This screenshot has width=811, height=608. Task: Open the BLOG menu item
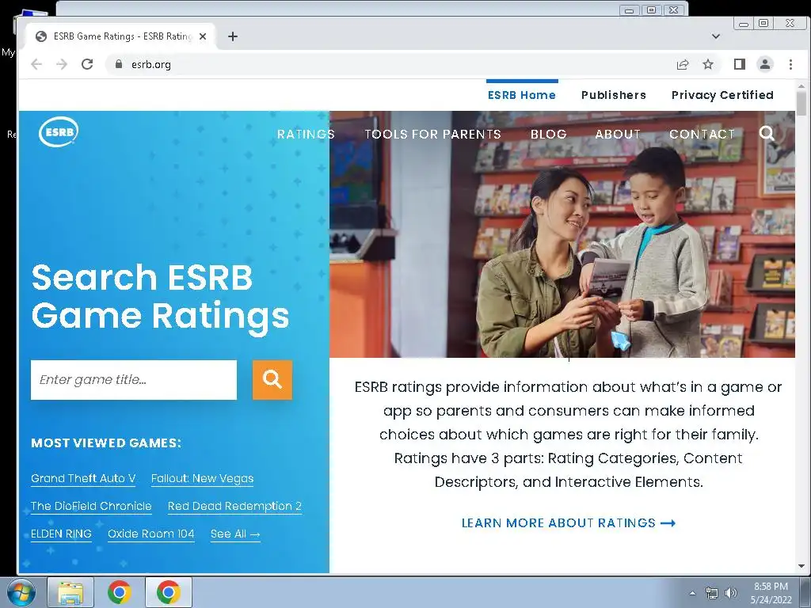(x=549, y=135)
